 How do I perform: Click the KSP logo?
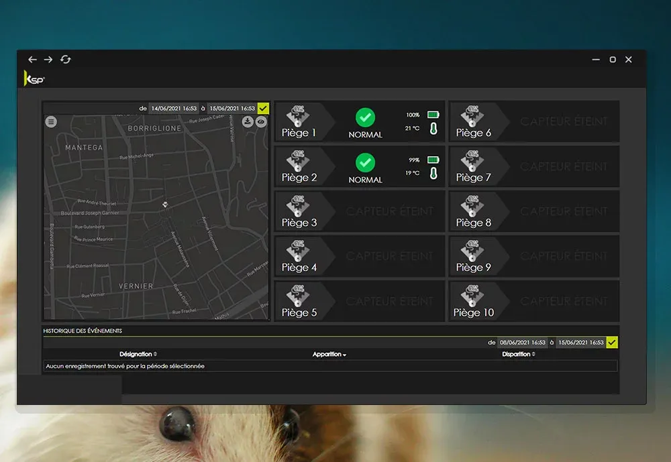click(34, 78)
